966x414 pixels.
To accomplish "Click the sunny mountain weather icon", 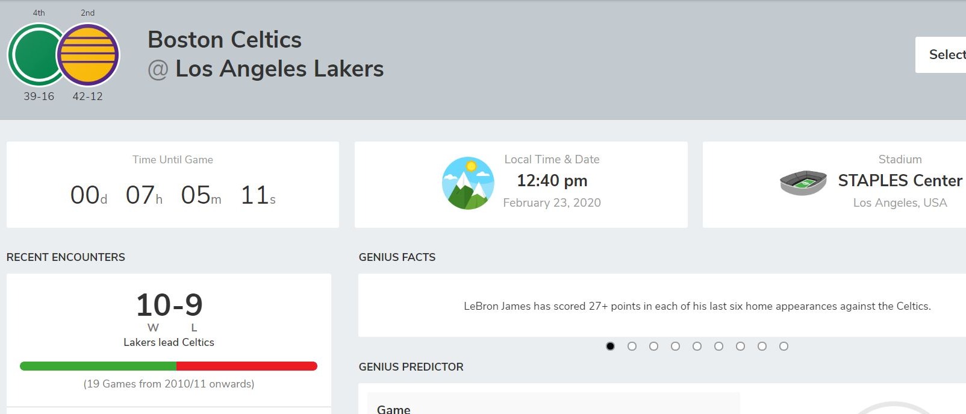I will pyautogui.click(x=468, y=183).
